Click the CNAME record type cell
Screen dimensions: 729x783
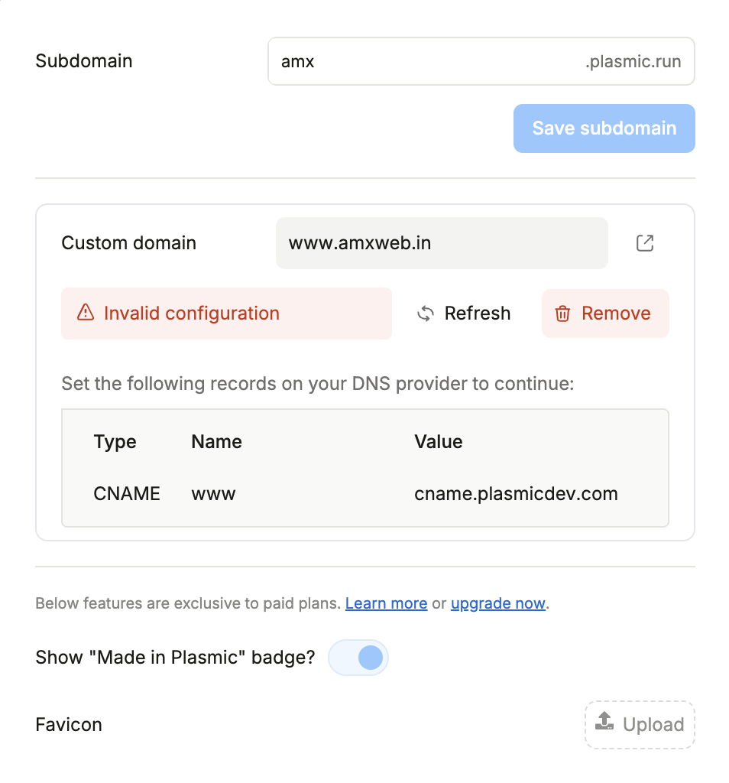click(127, 494)
